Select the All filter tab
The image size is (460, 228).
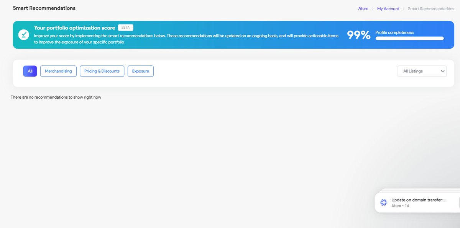[x=30, y=71]
